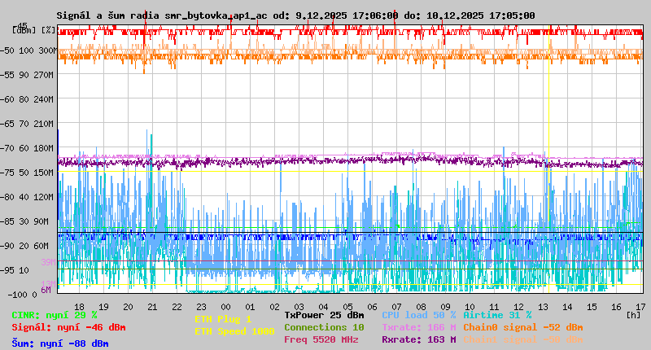The width and height of the screenshot is (651, 350).
Task: Click the 12 hour mark on time axis
Action: [519, 306]
